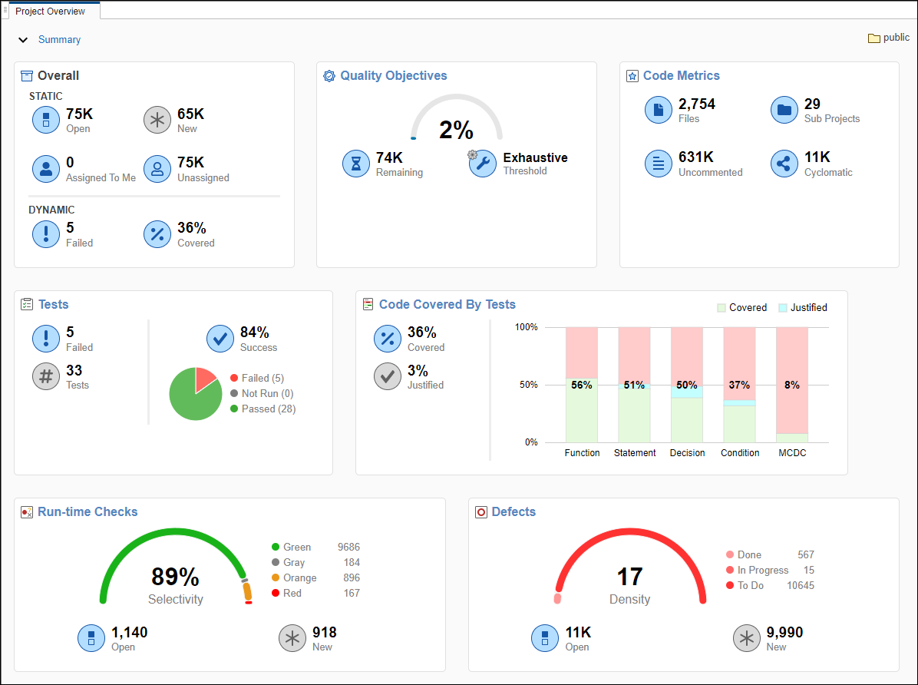Toggle the Justified legend entry in chart
The height and width of the screenshot is (685, 918).
(802, 308)
